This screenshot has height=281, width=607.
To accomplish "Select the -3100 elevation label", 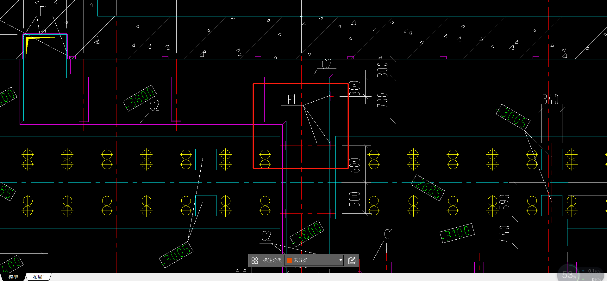I will 457,233.
